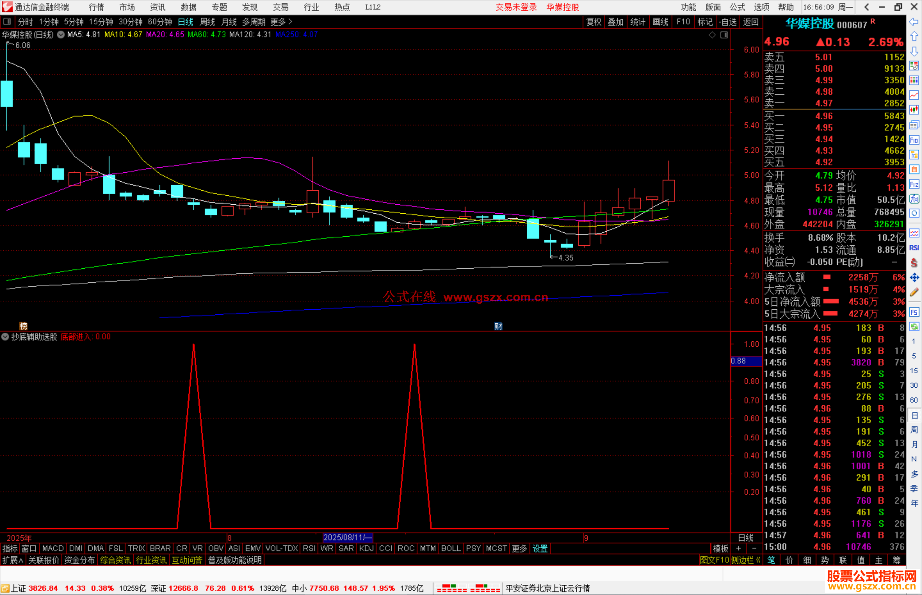922x595 pixels.
Task: Toggle the 叠加 overlay button
Action: (616, 22)
